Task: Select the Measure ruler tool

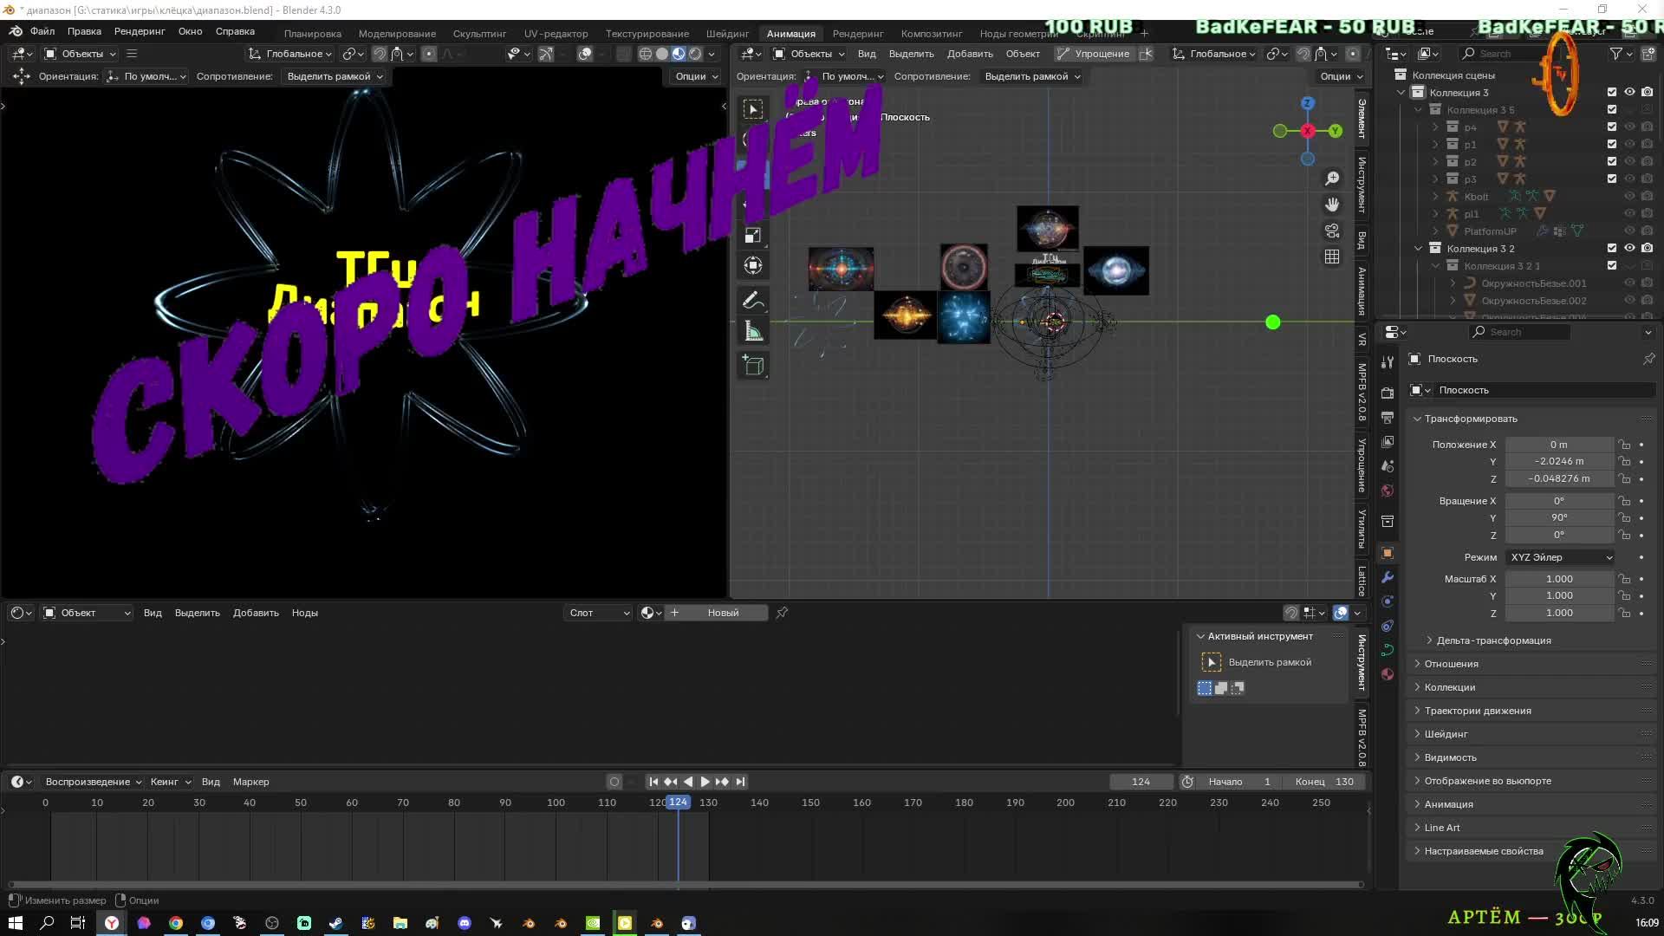Action: (752, 332)
